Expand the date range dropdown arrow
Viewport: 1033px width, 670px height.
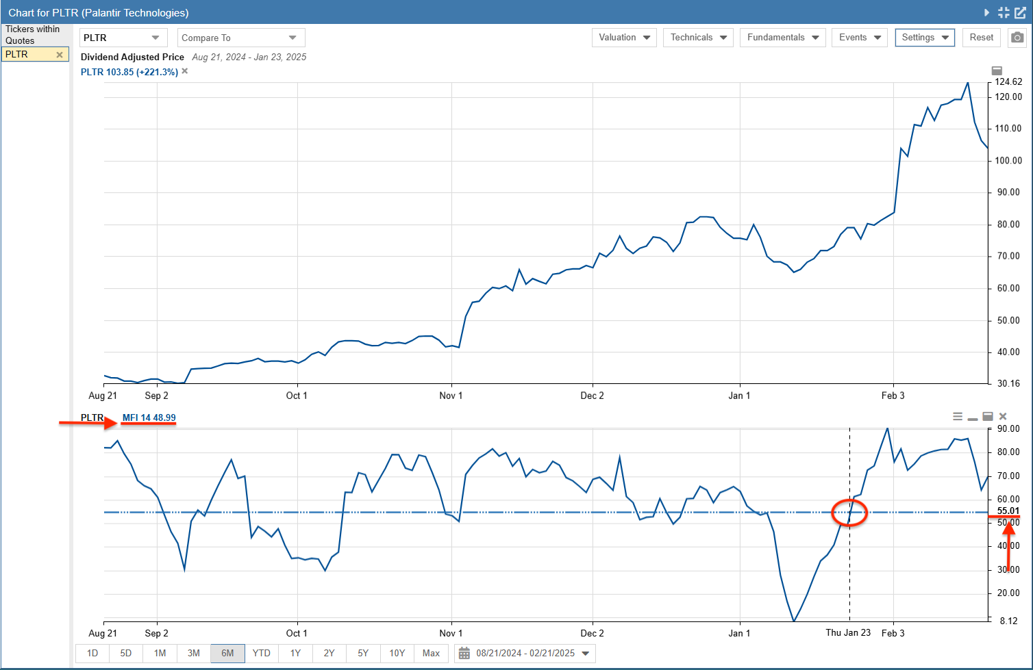click(x=586, y=654)
